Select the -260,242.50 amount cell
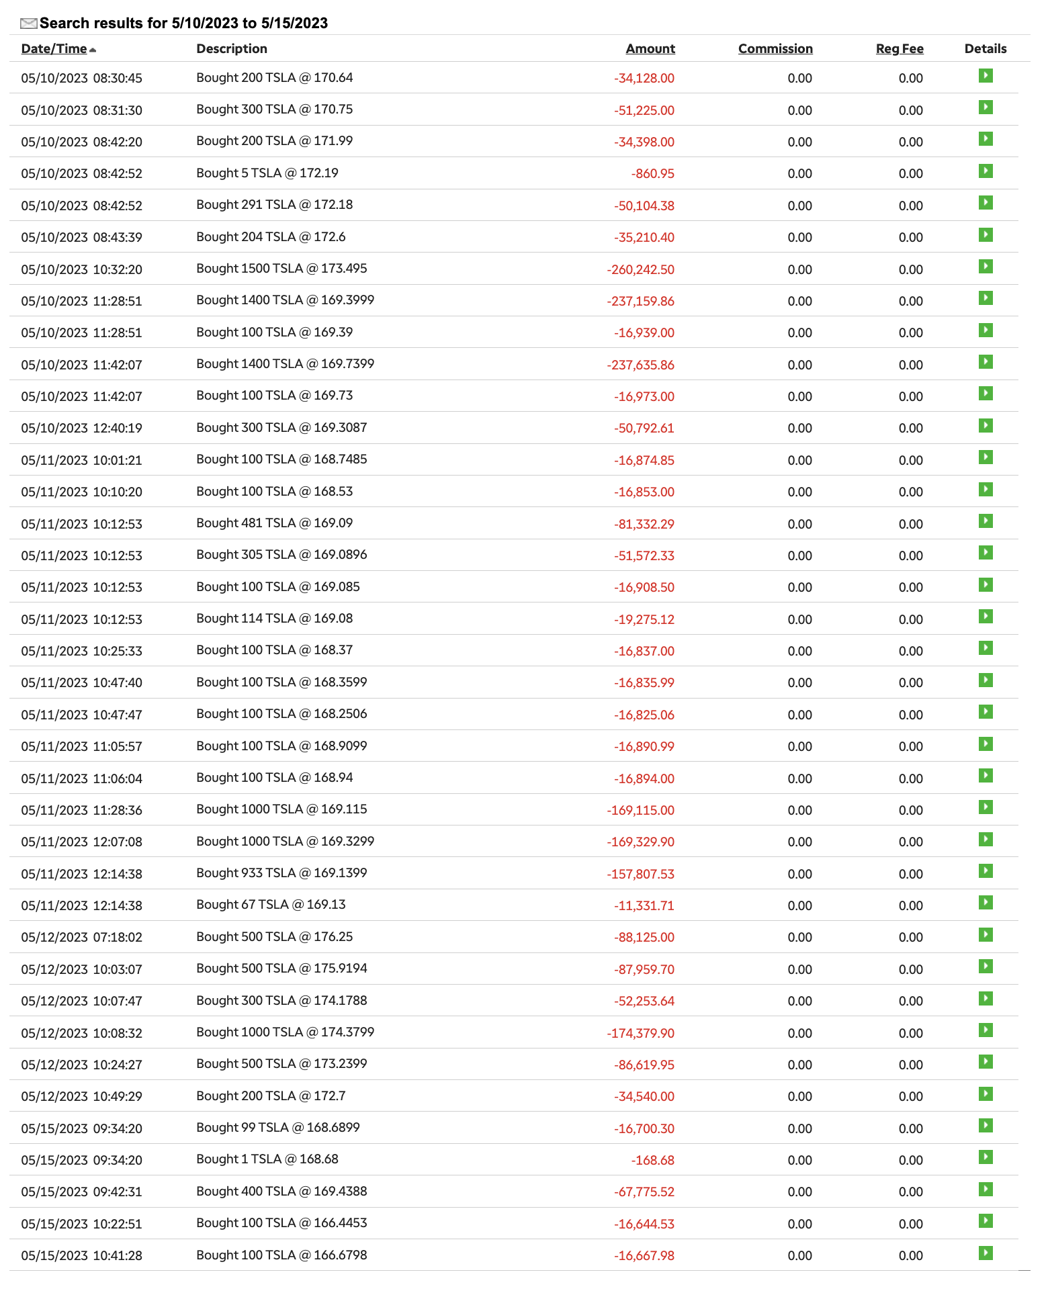 point(641,269)
